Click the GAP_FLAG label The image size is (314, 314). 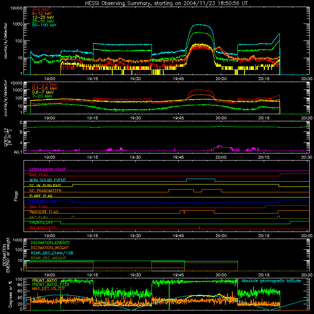click(x=39, y=175)
